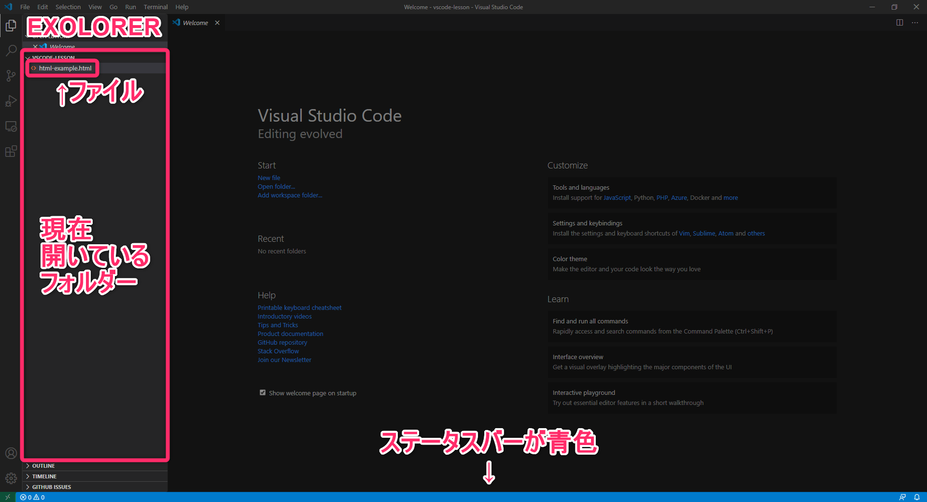Open notifications bell in status bar
The width and height of the screenshot is (927, 502).
[x=917, y=497]
